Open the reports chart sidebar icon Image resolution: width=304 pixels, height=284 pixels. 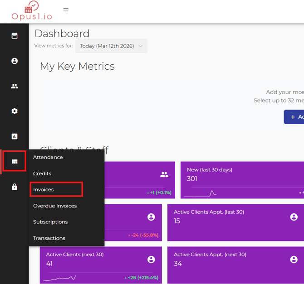[15, 136]
